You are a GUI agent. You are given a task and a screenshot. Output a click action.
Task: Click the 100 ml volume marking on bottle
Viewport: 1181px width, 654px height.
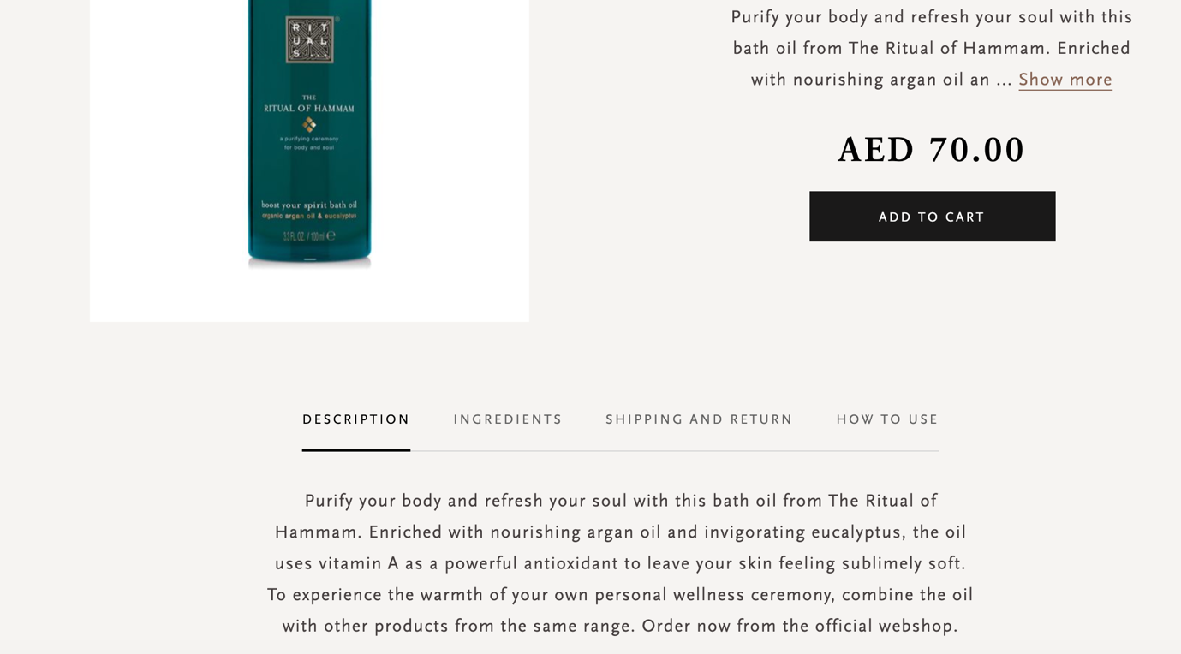coord(309,235)
